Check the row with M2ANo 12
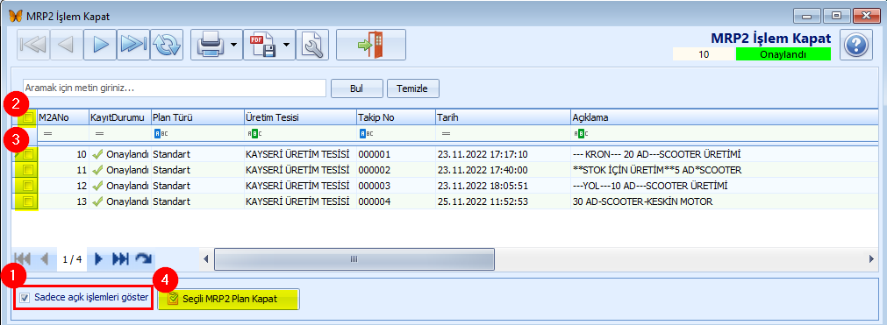The height and width of the screenshot is (325, 887). tap(28, 186)
